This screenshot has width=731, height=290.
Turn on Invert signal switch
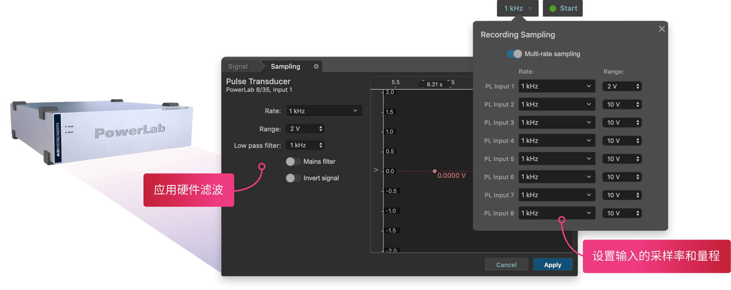pos(293,178)
